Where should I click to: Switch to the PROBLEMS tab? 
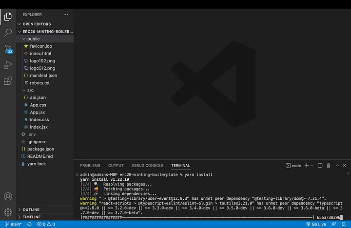tap(90, 166)
